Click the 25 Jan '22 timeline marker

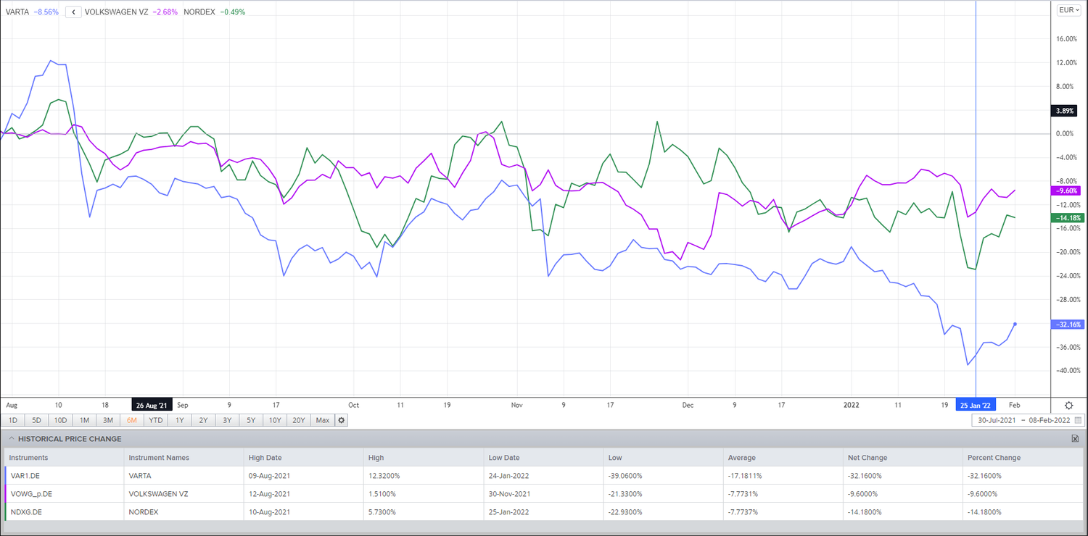[976, 405]
